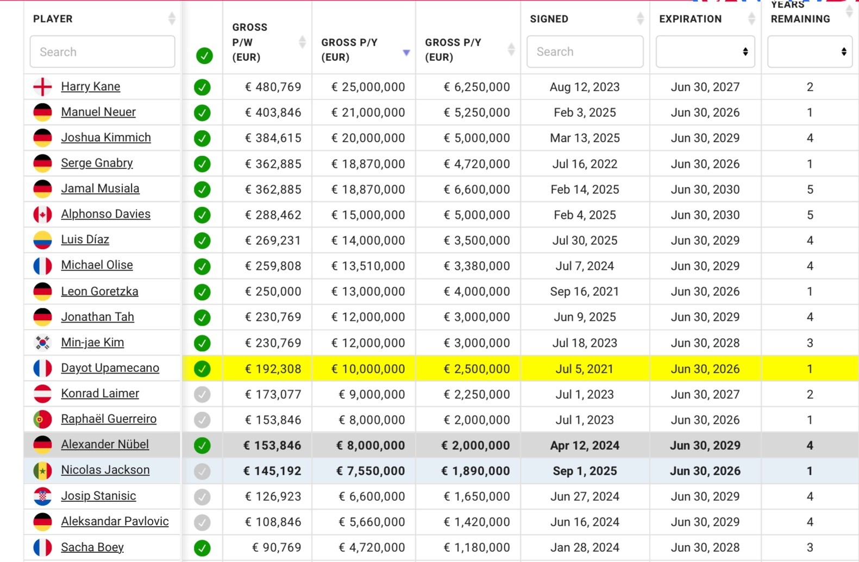
Task: Open the Years Remaining filter dropdown
Action: pos(809,52)
